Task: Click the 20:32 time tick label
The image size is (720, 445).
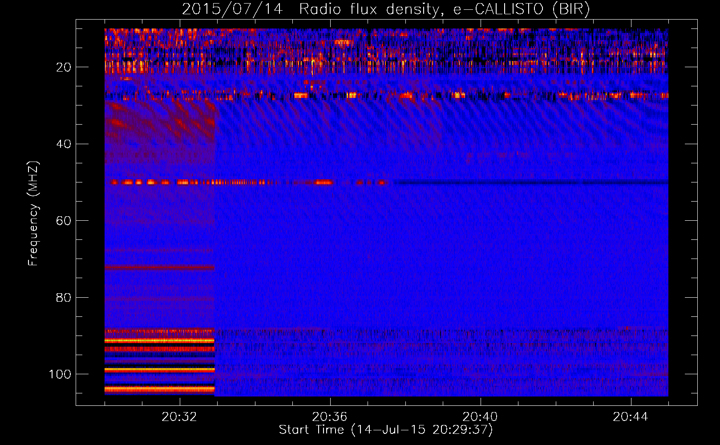Action: [x=179, y=417]
